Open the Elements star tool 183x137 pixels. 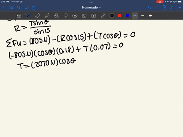click(x=75, y=16)
